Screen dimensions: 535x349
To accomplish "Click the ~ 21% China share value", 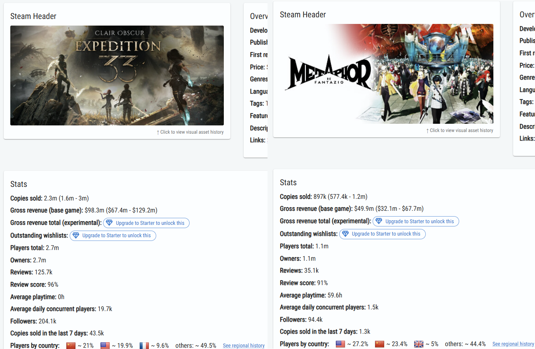I will tap(85, 346).
